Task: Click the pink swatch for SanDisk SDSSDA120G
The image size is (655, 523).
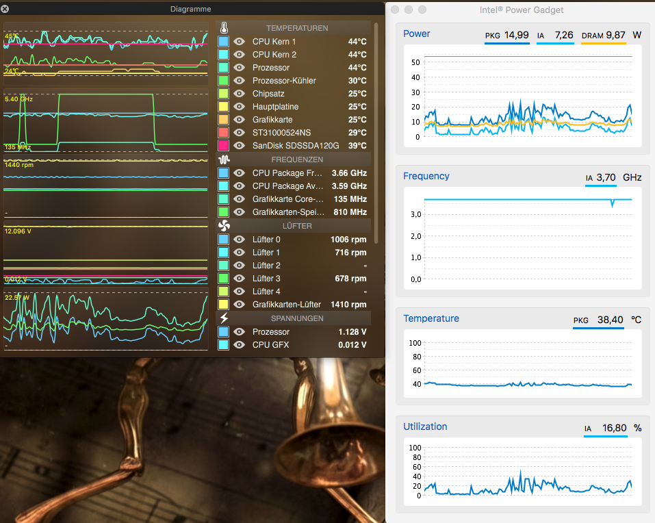Action: pos(223,146)
